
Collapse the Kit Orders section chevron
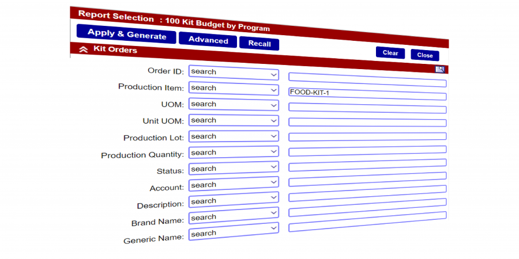(84, 49)
